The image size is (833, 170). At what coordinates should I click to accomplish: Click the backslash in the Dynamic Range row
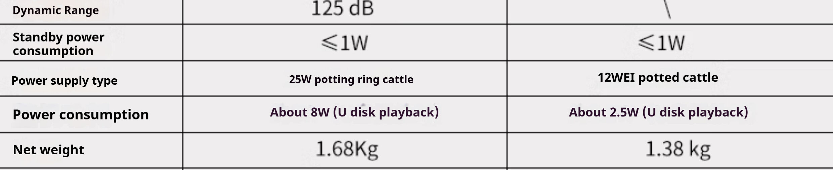click(x=667, y=9)
